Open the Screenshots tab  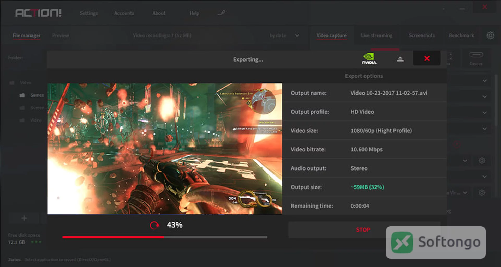pos(422,35)
